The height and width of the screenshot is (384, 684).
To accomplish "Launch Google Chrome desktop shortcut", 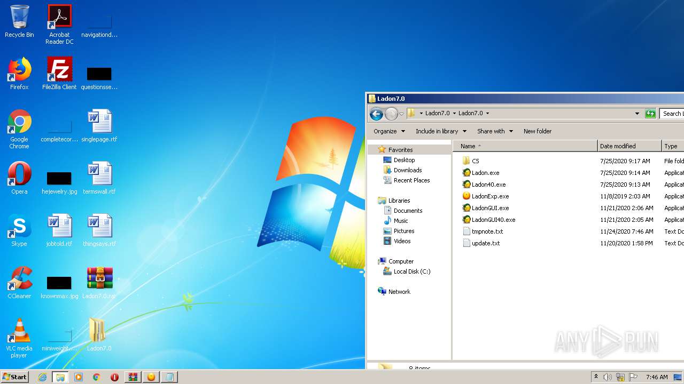I will point(19,130).
